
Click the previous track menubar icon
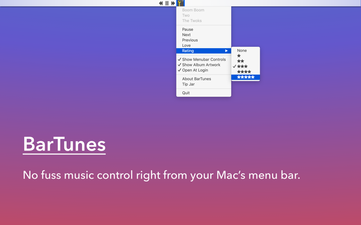point(161,3)
